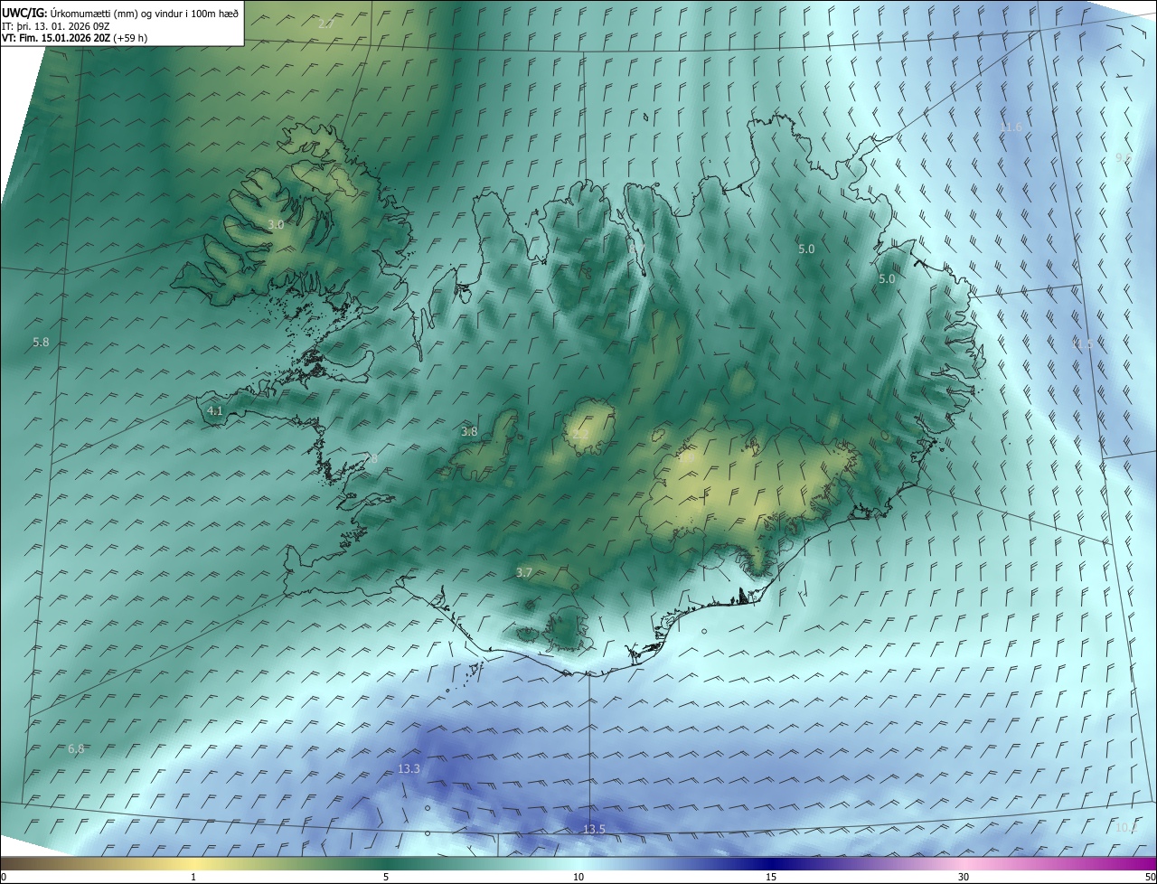Click the 3.8 value beside the glacier outline
The width and height of the screenshot is (1157, 884).
[469, 432]
